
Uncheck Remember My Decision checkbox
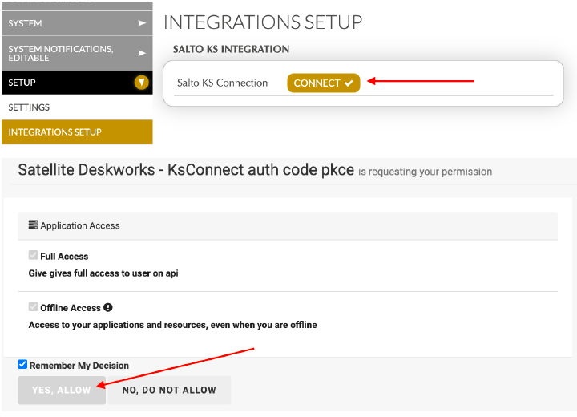pyautogui.click(x=22, y=364)
